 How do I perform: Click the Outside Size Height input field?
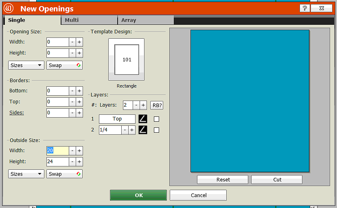(x=57, y=162)
